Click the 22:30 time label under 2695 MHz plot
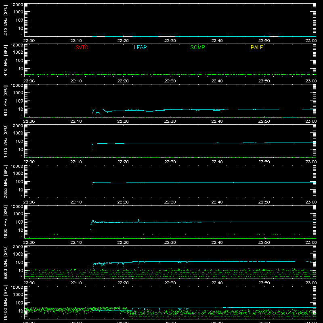Screen dimensions: 323x323 [x=170, y=202]
